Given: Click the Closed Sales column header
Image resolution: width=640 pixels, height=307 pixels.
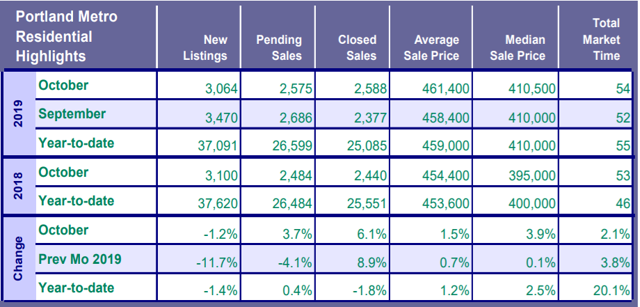Looking at the screenshot, I should (x=357, y=47).
